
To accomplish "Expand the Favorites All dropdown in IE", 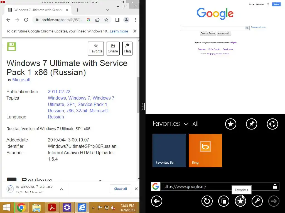I will [x=186, y=124].
